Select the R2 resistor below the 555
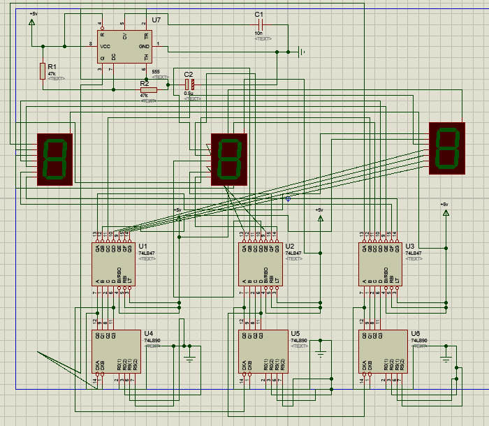The height and width of the screenshot is (426, 489). point(147,89)
